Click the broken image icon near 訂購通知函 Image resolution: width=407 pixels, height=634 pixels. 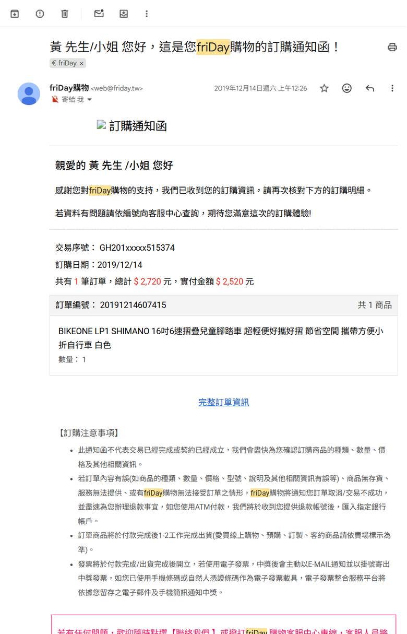[x=102, y=125]
